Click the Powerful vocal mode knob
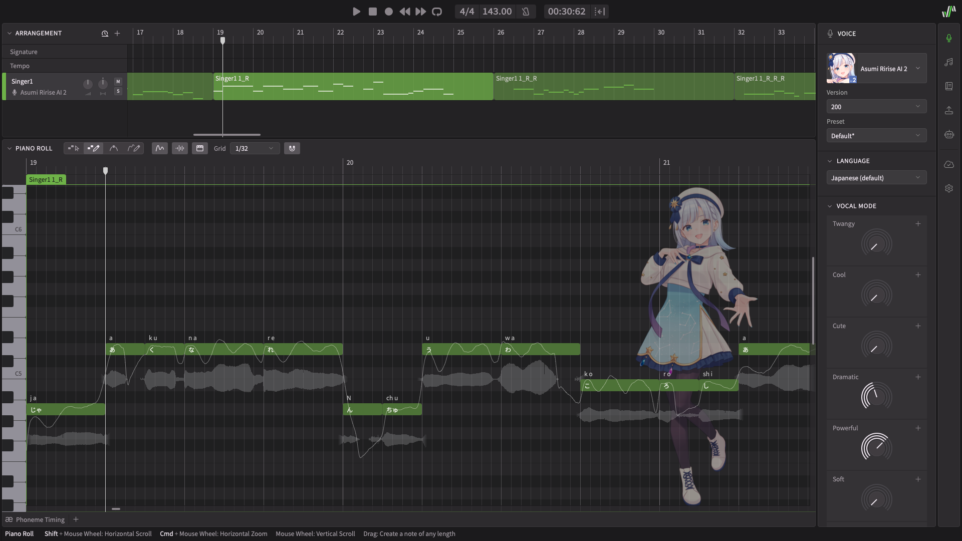962x541 pixels. [876, 447]
